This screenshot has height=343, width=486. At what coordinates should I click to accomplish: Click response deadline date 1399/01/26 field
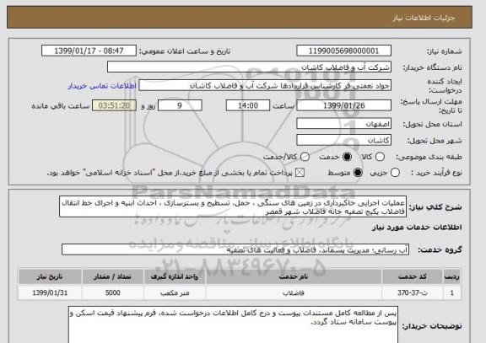coord(343,105)
